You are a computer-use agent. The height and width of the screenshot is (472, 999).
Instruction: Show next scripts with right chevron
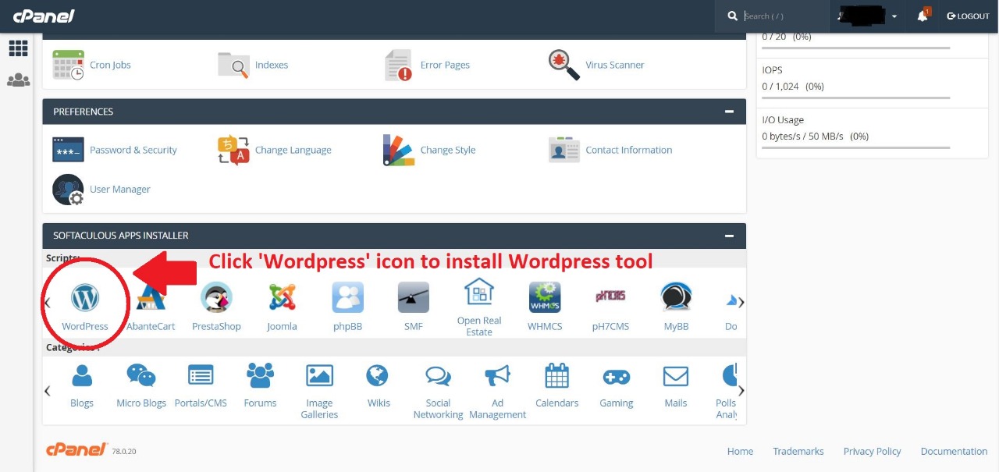tap(741, 303)
